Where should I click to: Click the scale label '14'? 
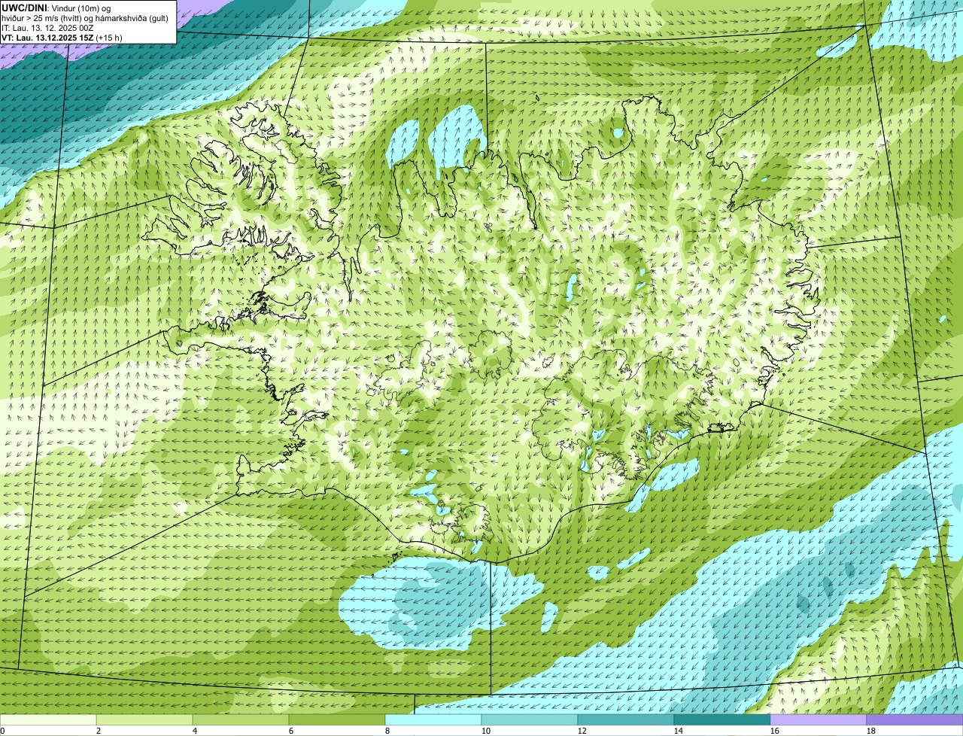679,731
